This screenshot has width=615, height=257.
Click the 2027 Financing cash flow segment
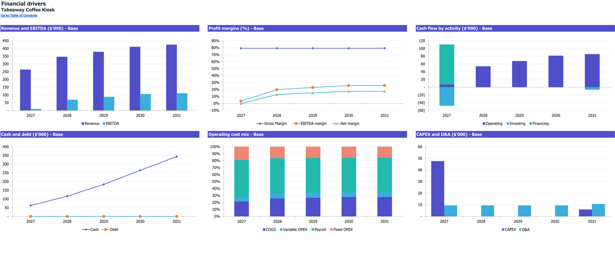coord(447,64)
